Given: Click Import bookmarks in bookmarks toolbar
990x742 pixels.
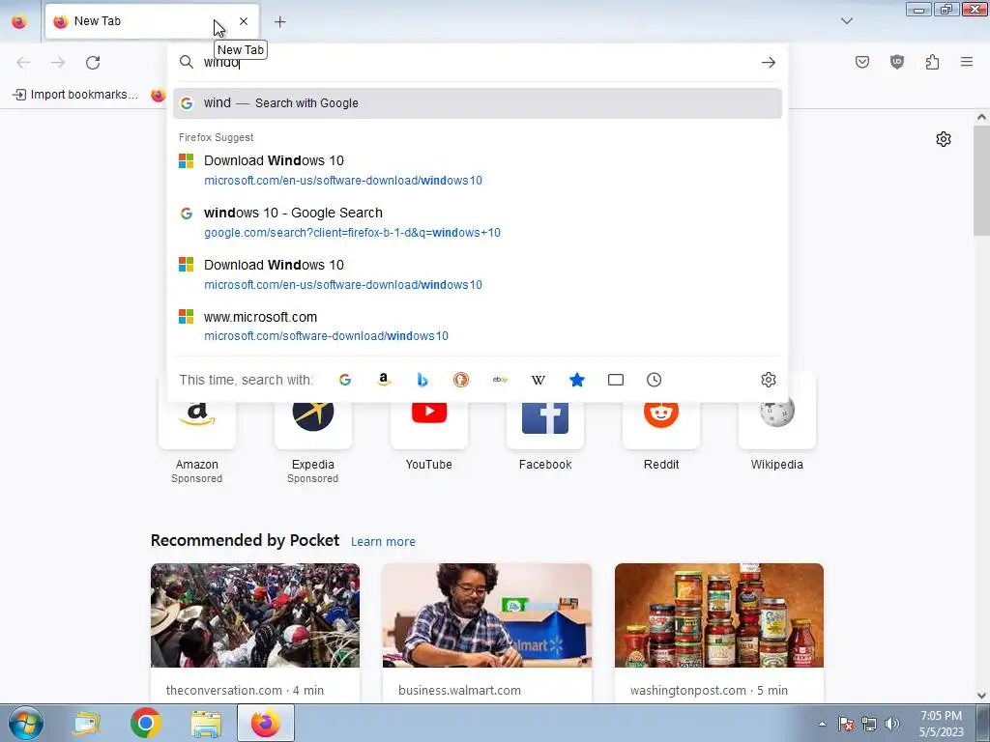Looking at the screenshot, I should pyautogui.click(x=75, y=95).
